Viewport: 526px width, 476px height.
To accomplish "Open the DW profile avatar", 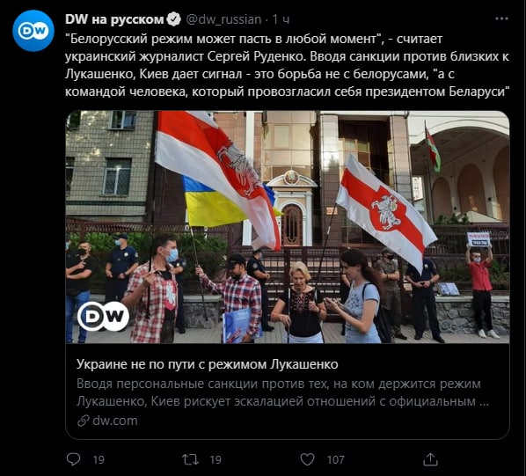I will 33,31.
